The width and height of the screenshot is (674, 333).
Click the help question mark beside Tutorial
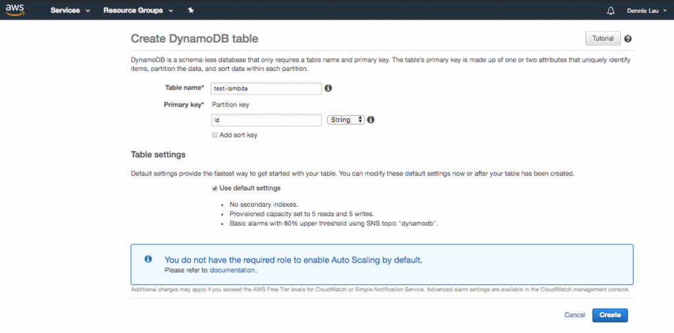point(628,39)
